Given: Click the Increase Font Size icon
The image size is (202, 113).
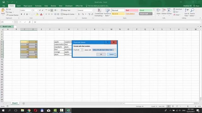Looking at the screenshot, I should tap(40, 10).
